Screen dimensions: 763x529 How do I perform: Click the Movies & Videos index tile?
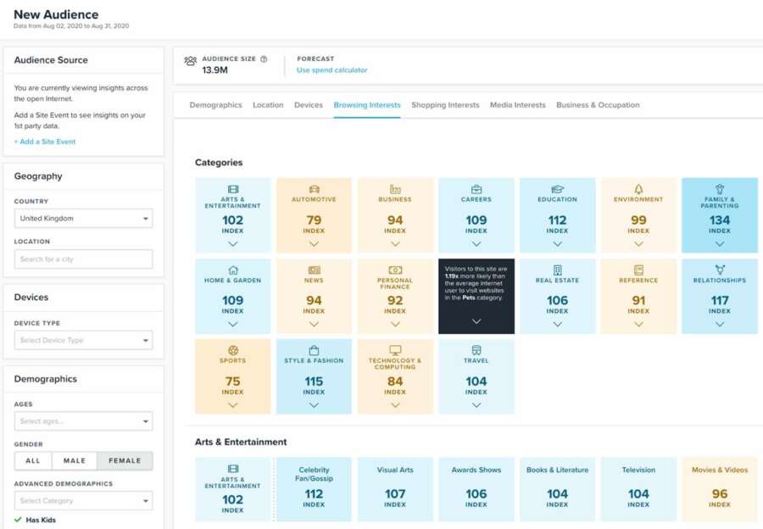719,489
